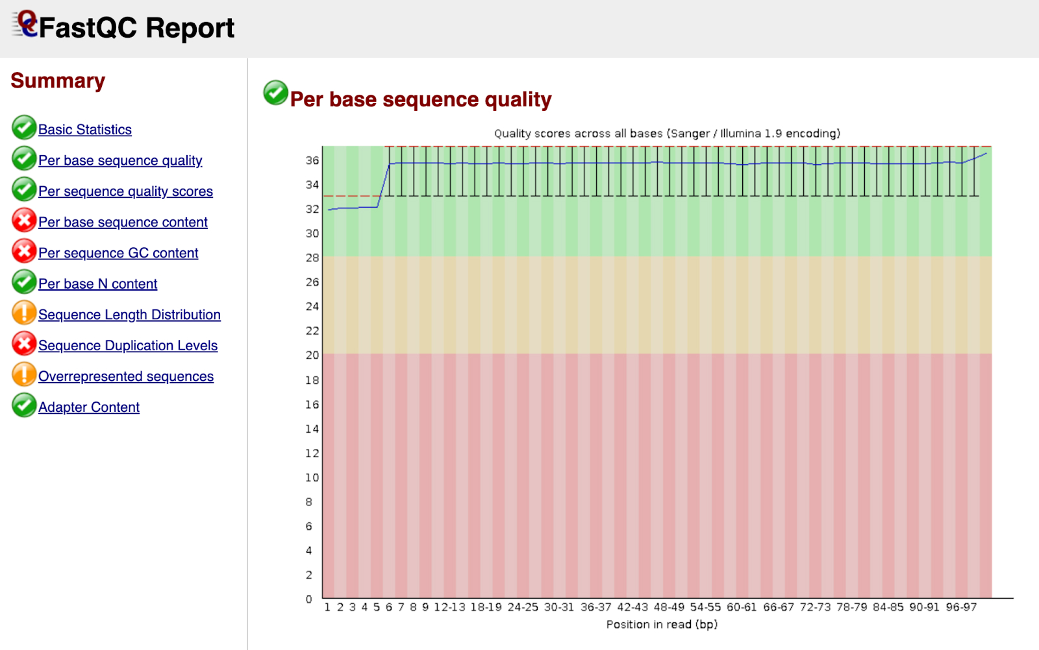This screenshot has height=650, width=1039.
Task: Click the x-axis label 84-85
Action: pyautogui.click(x=888, y=607)
